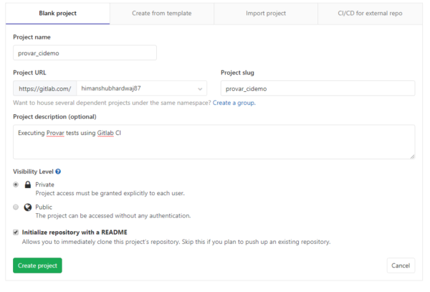The width and height of the screenshot is (430, 292).
Task: Click the Project description text area
Action: 214,142
